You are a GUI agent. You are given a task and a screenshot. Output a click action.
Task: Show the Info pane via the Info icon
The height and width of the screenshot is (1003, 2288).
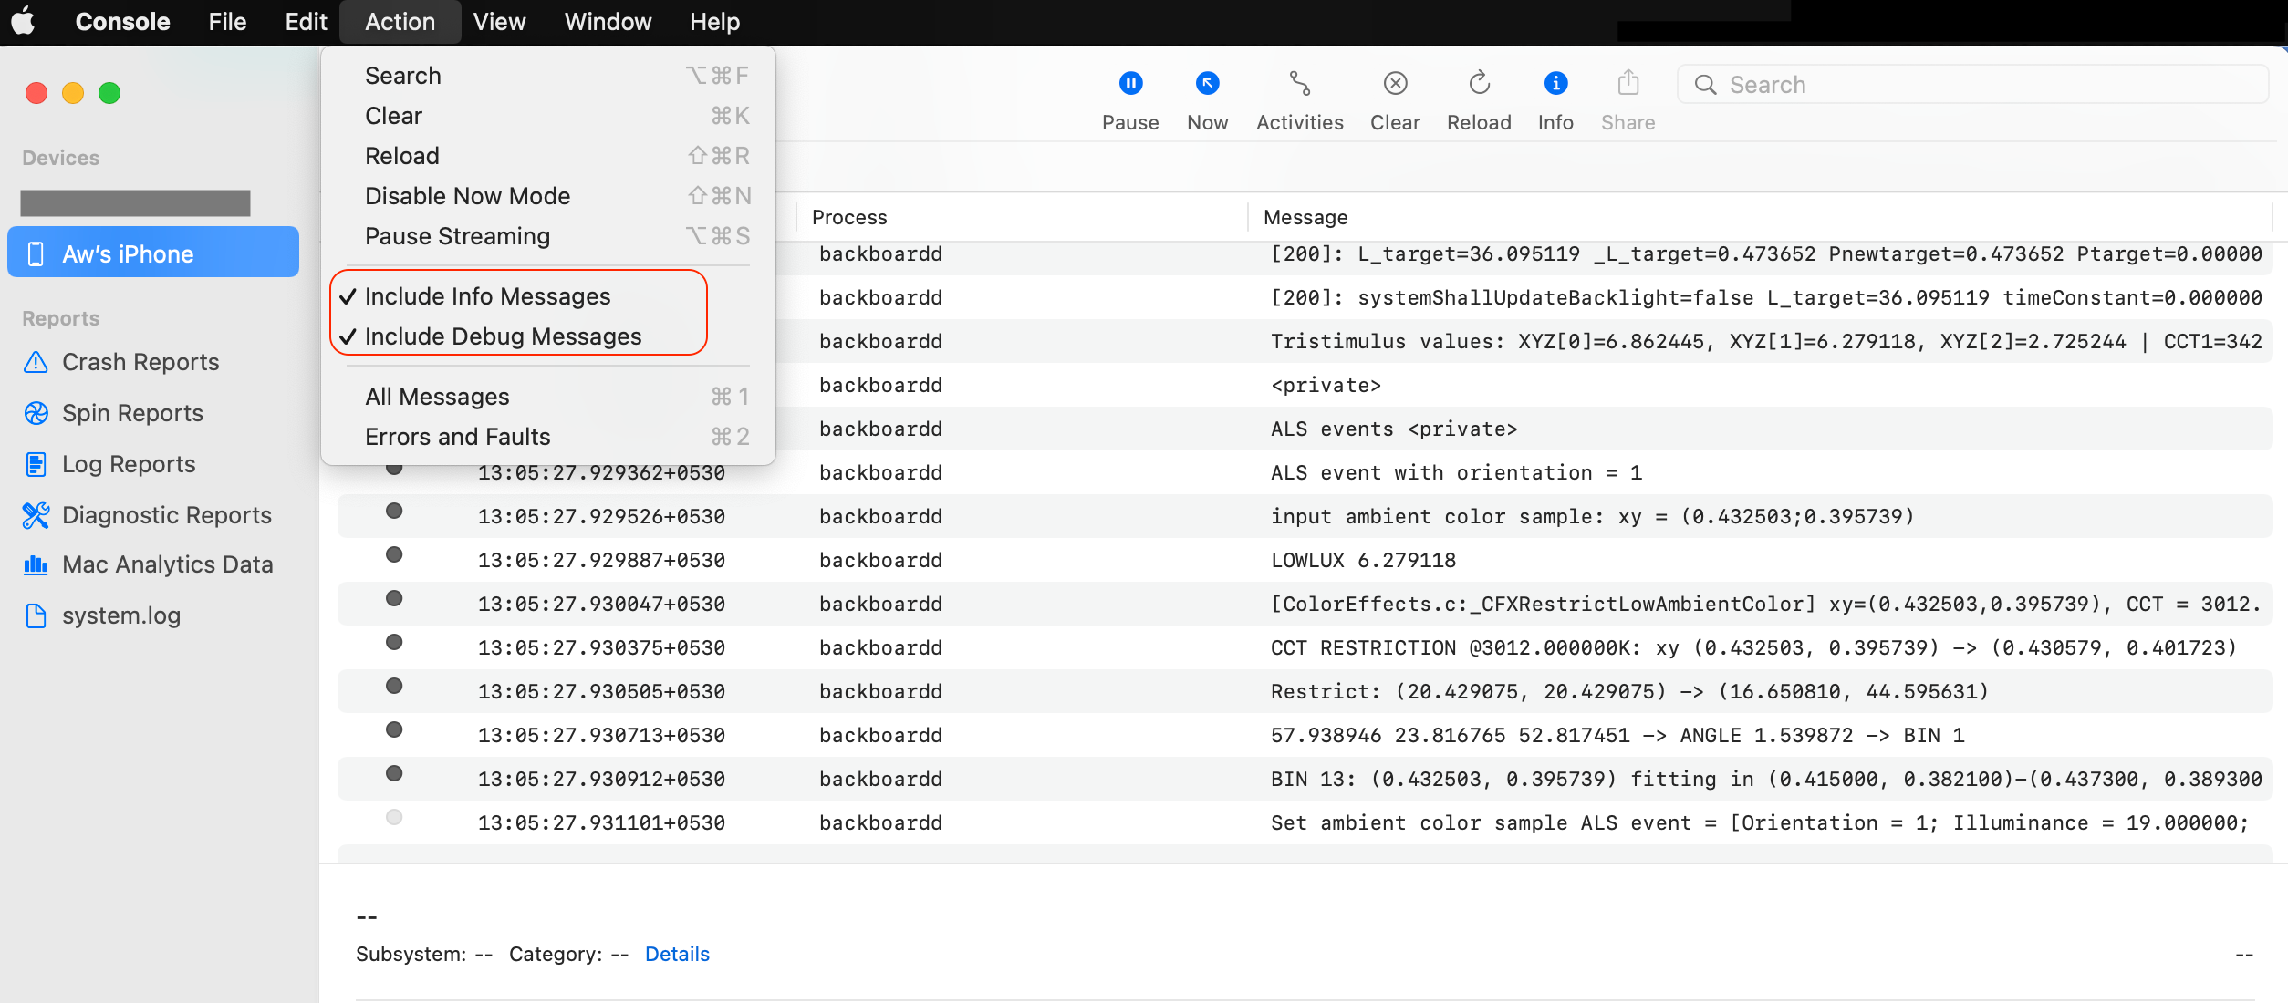click(1555, 84)
